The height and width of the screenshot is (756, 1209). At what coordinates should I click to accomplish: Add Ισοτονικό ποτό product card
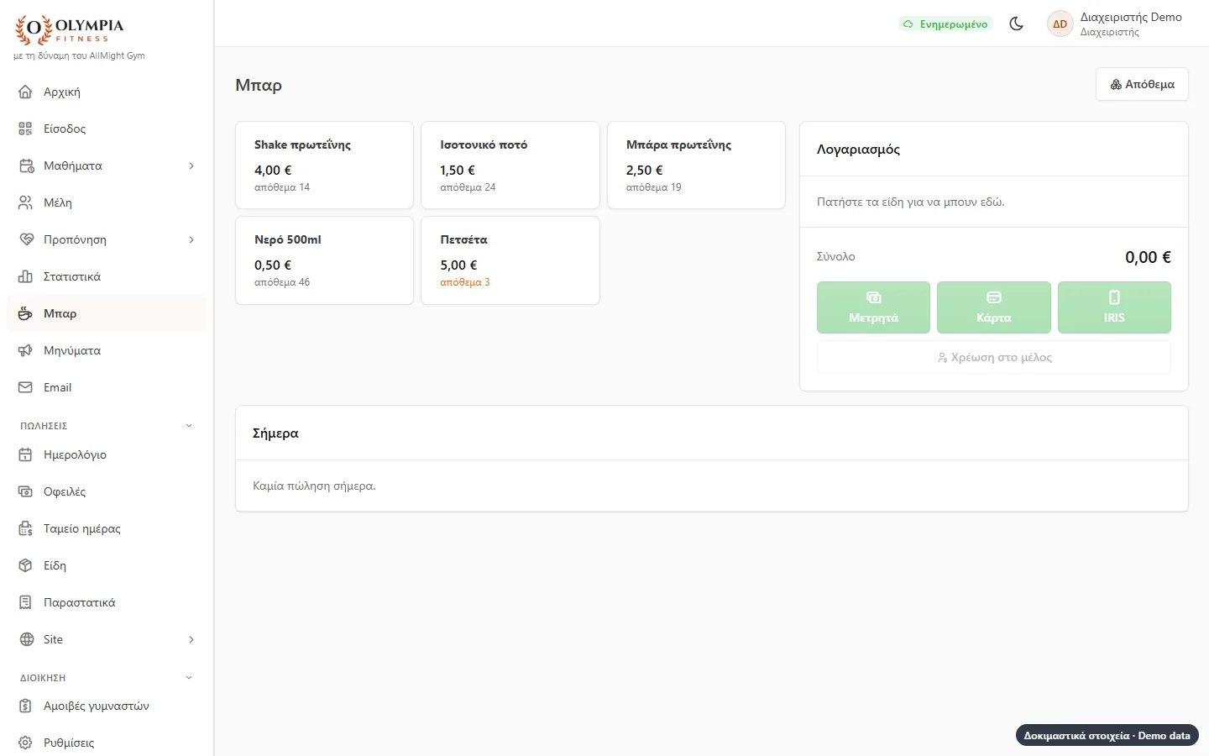coord(510,165)
